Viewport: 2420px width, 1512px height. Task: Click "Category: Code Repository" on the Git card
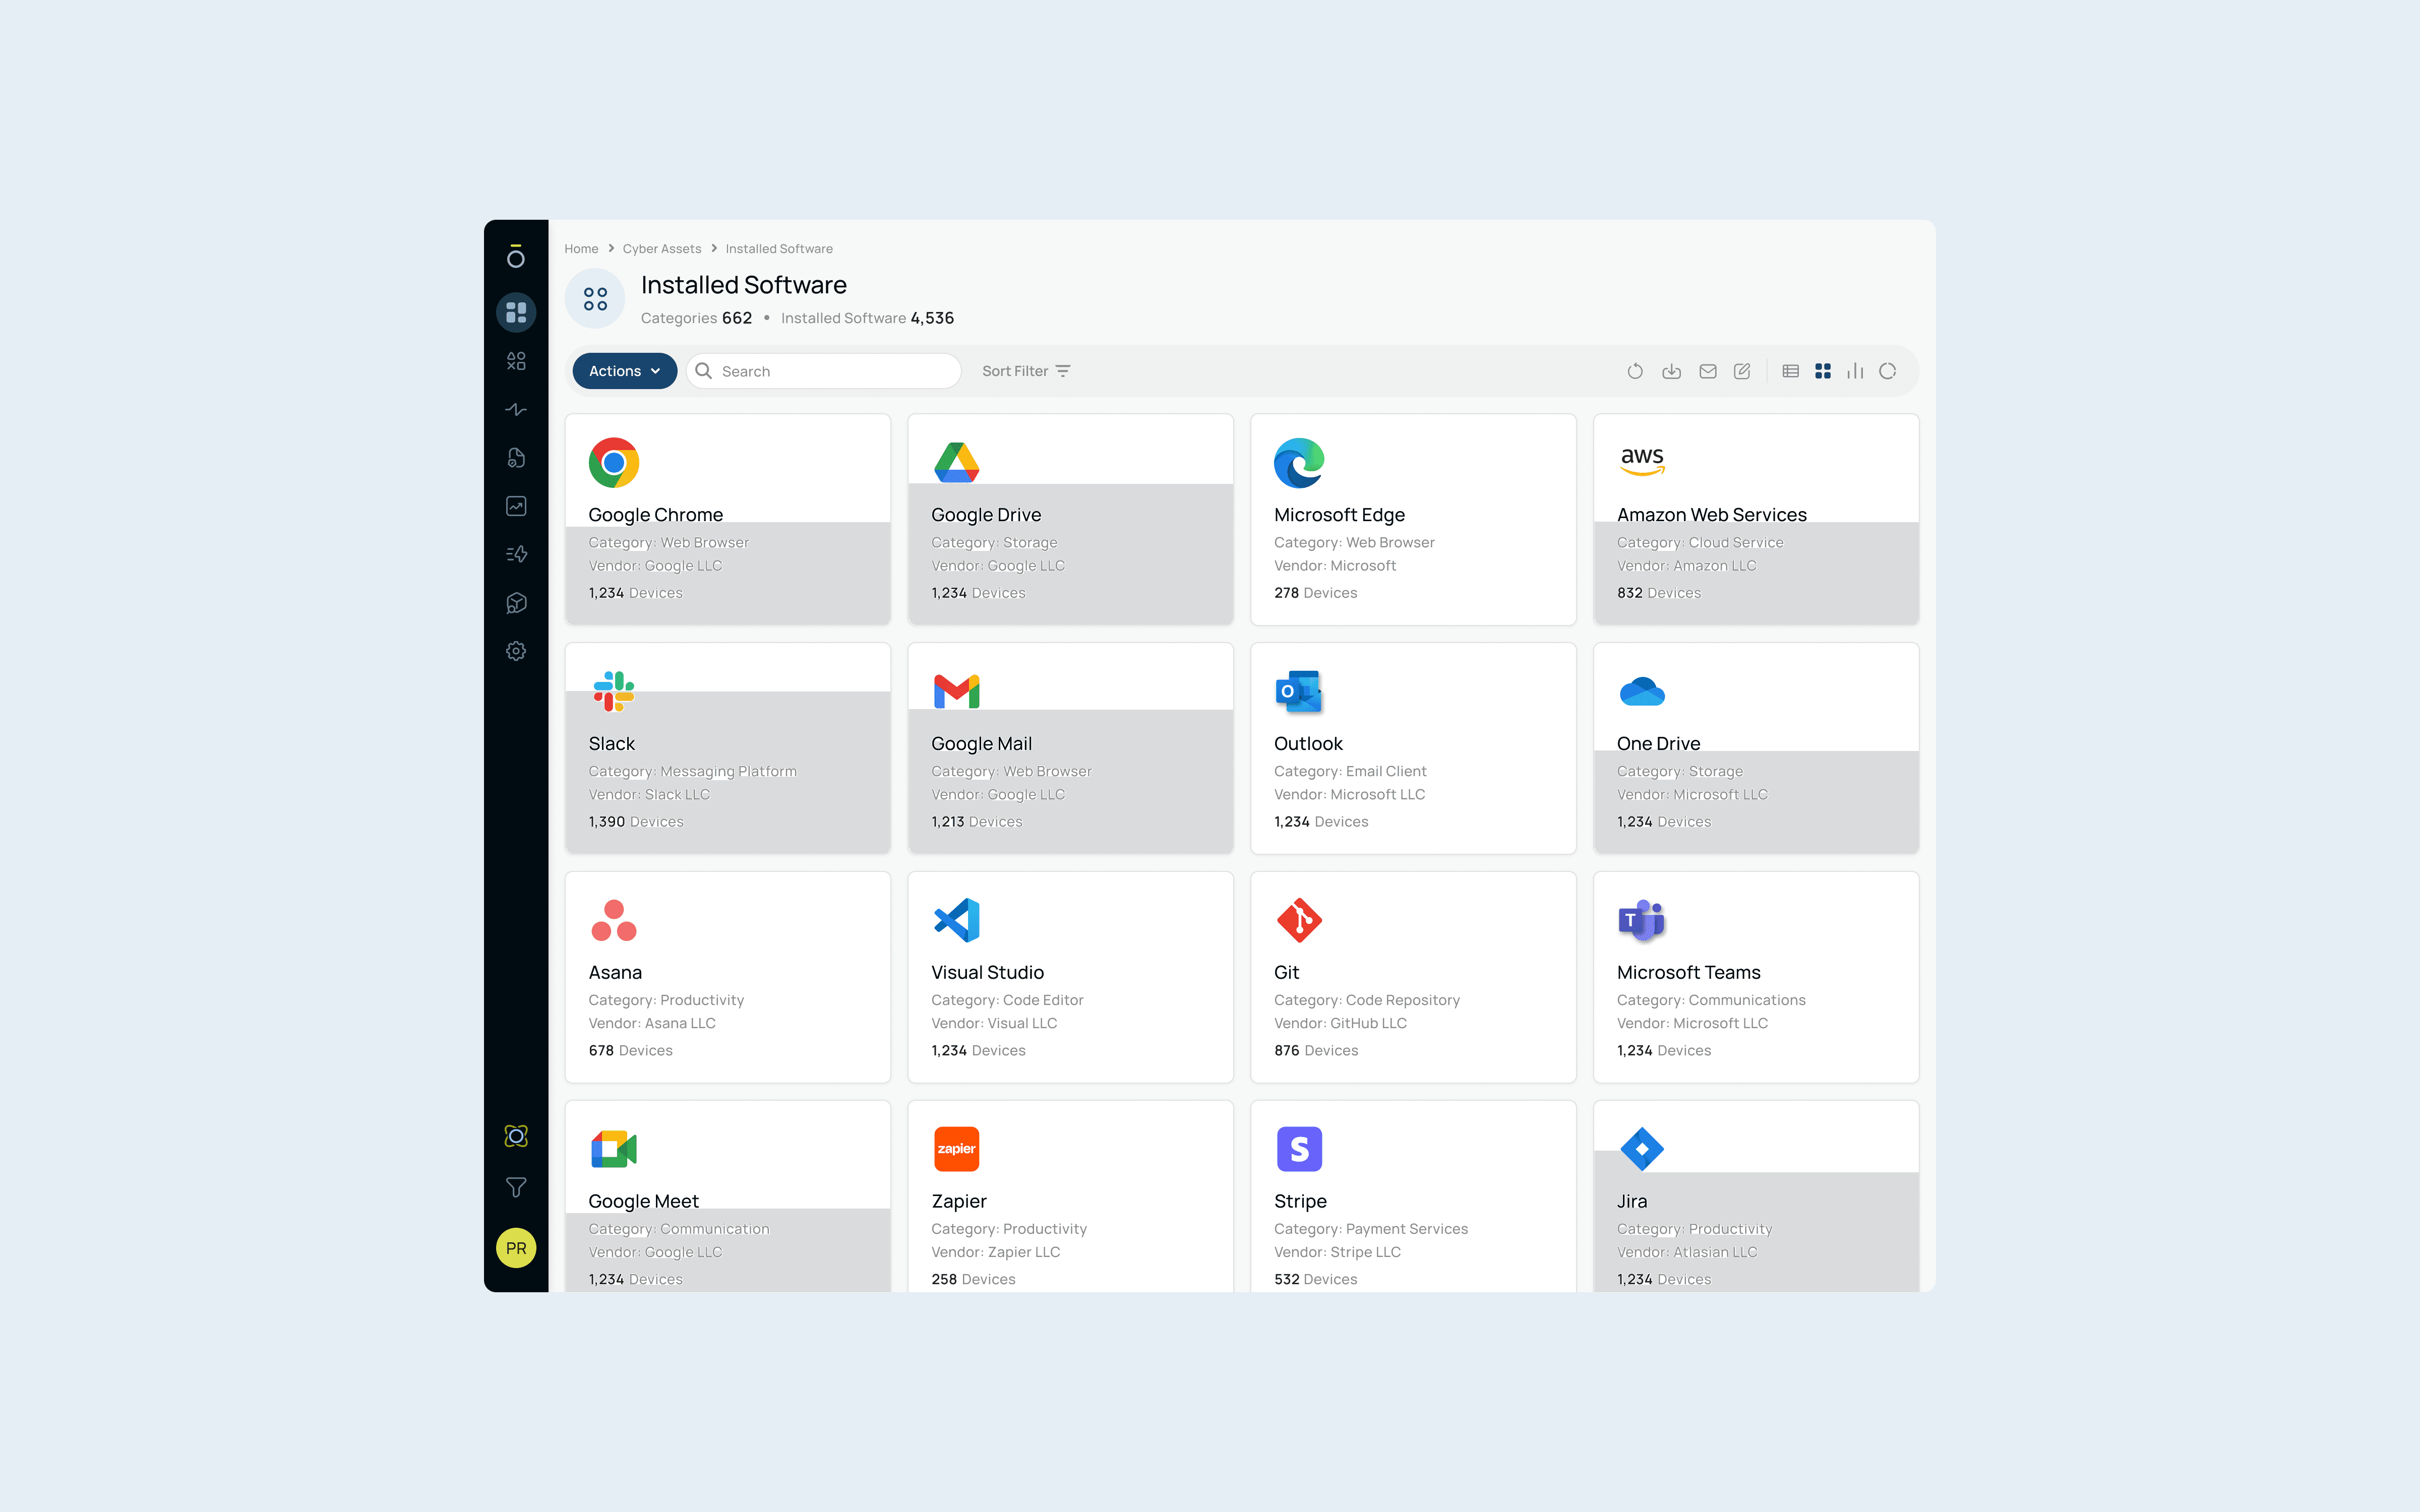coord(1367,1000)
